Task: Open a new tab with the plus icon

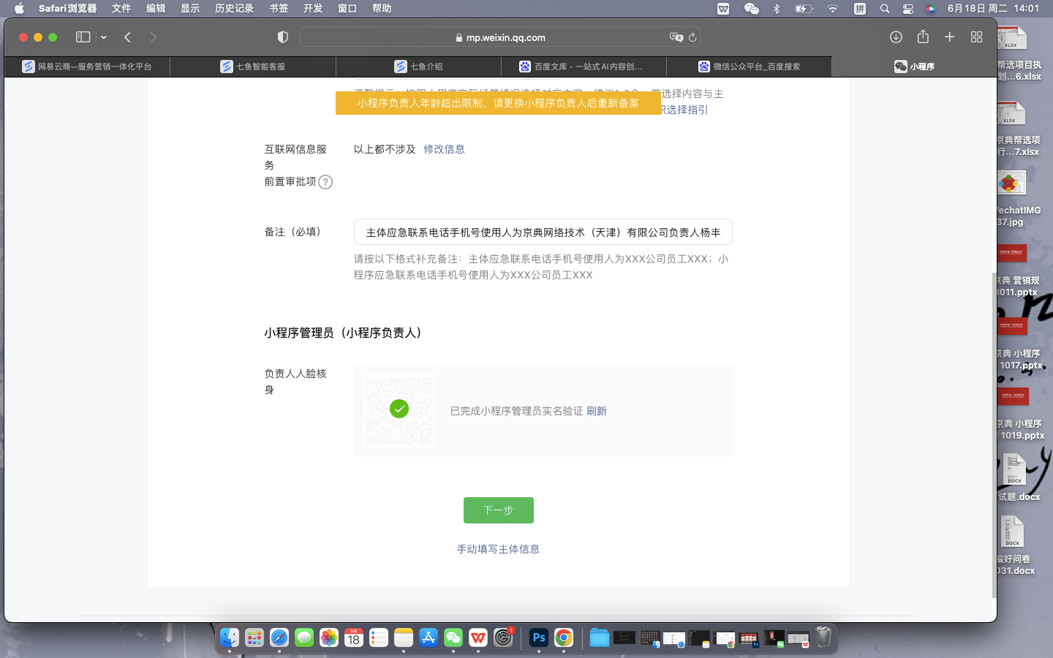Action: pyautogui.click(x=949, y=37)
